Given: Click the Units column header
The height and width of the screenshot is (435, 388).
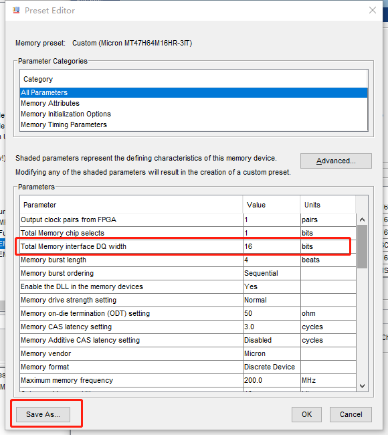Looking at the screenshot, I should pos(328,205).
